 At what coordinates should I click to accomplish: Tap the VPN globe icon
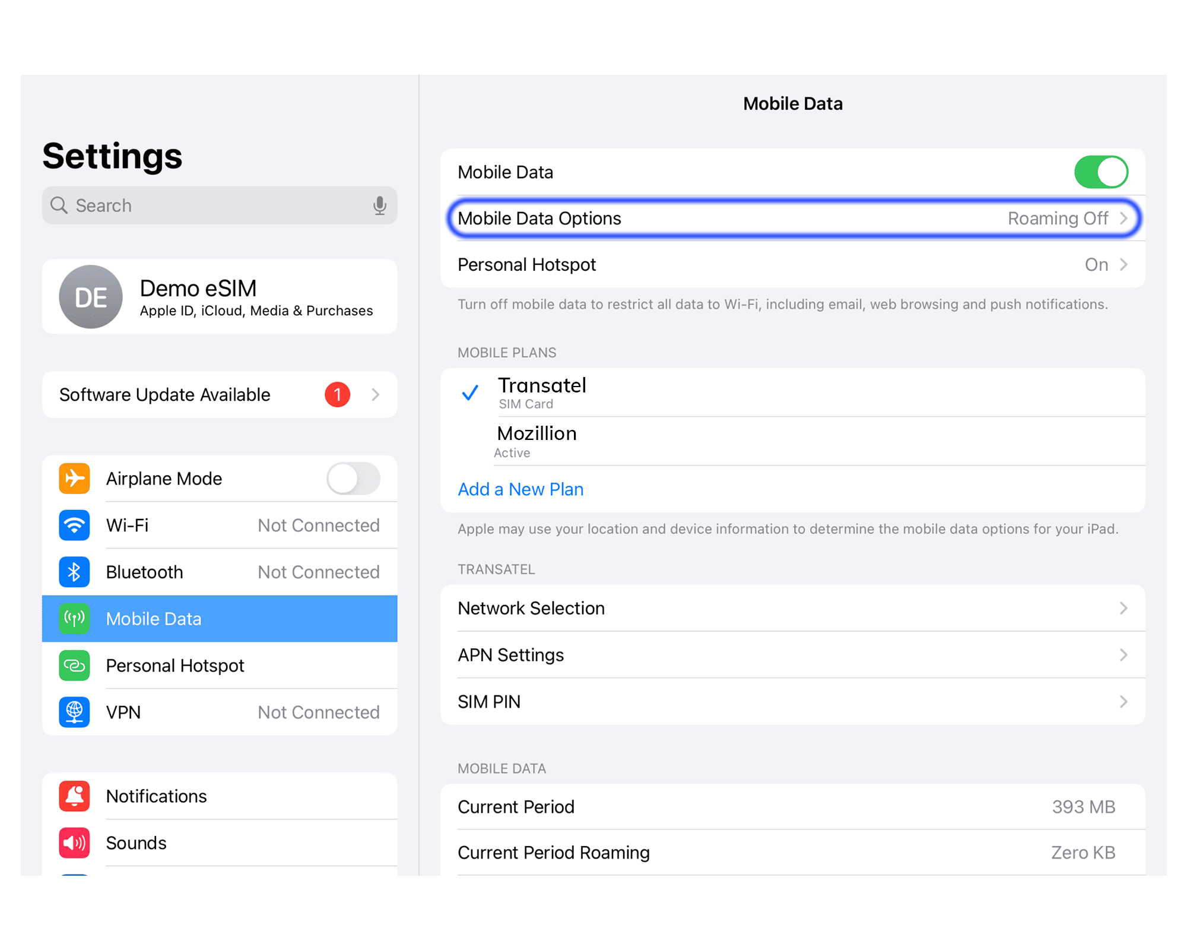pyautogui.click(x=74, y=712)
